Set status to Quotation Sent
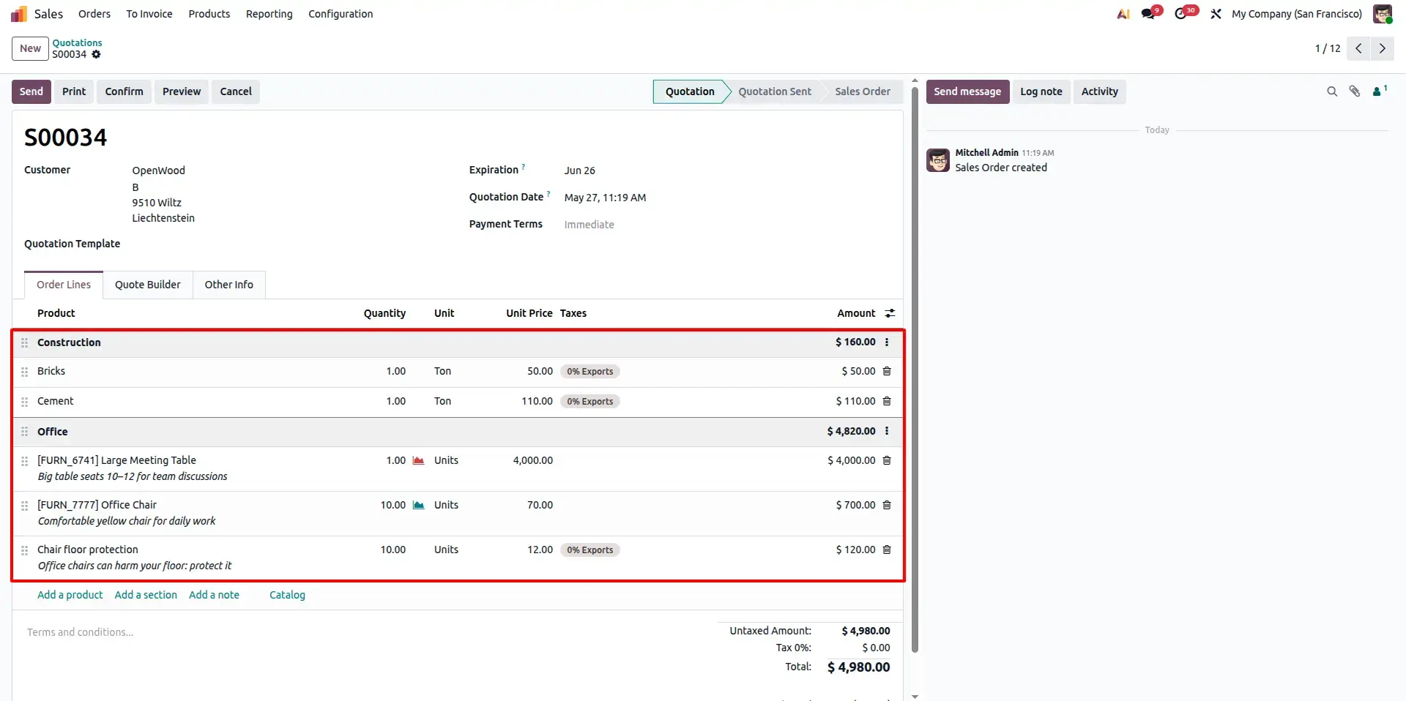The height and width of the screenshot is (701, 1406). point(775,91)
